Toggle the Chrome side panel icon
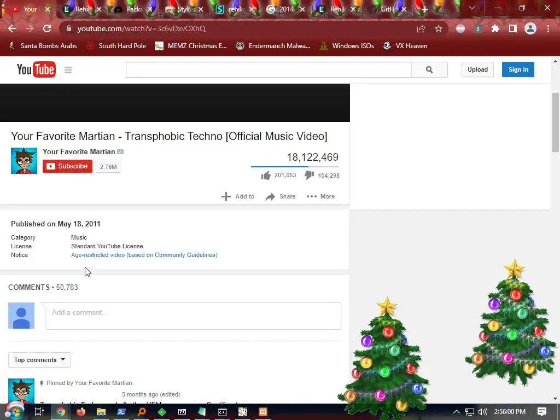Viewport: 560px width, 420px height. [x=512, y=28]
